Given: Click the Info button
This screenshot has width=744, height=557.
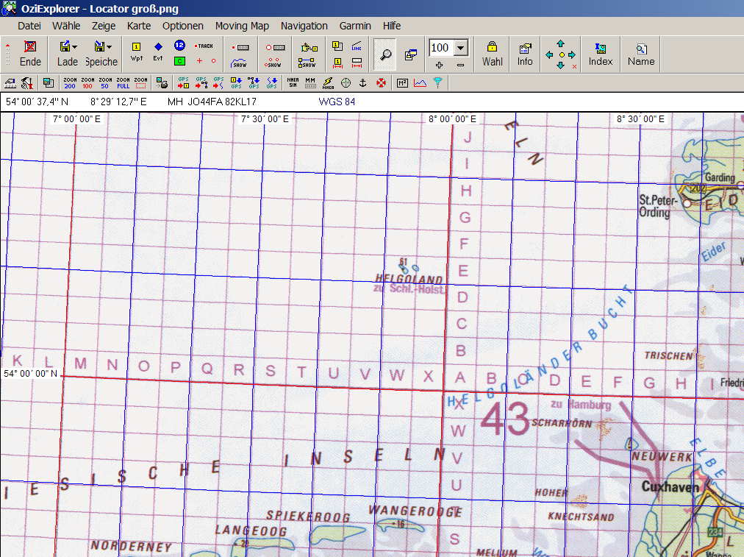Looking at the screenshot, I should pos(525,54).
